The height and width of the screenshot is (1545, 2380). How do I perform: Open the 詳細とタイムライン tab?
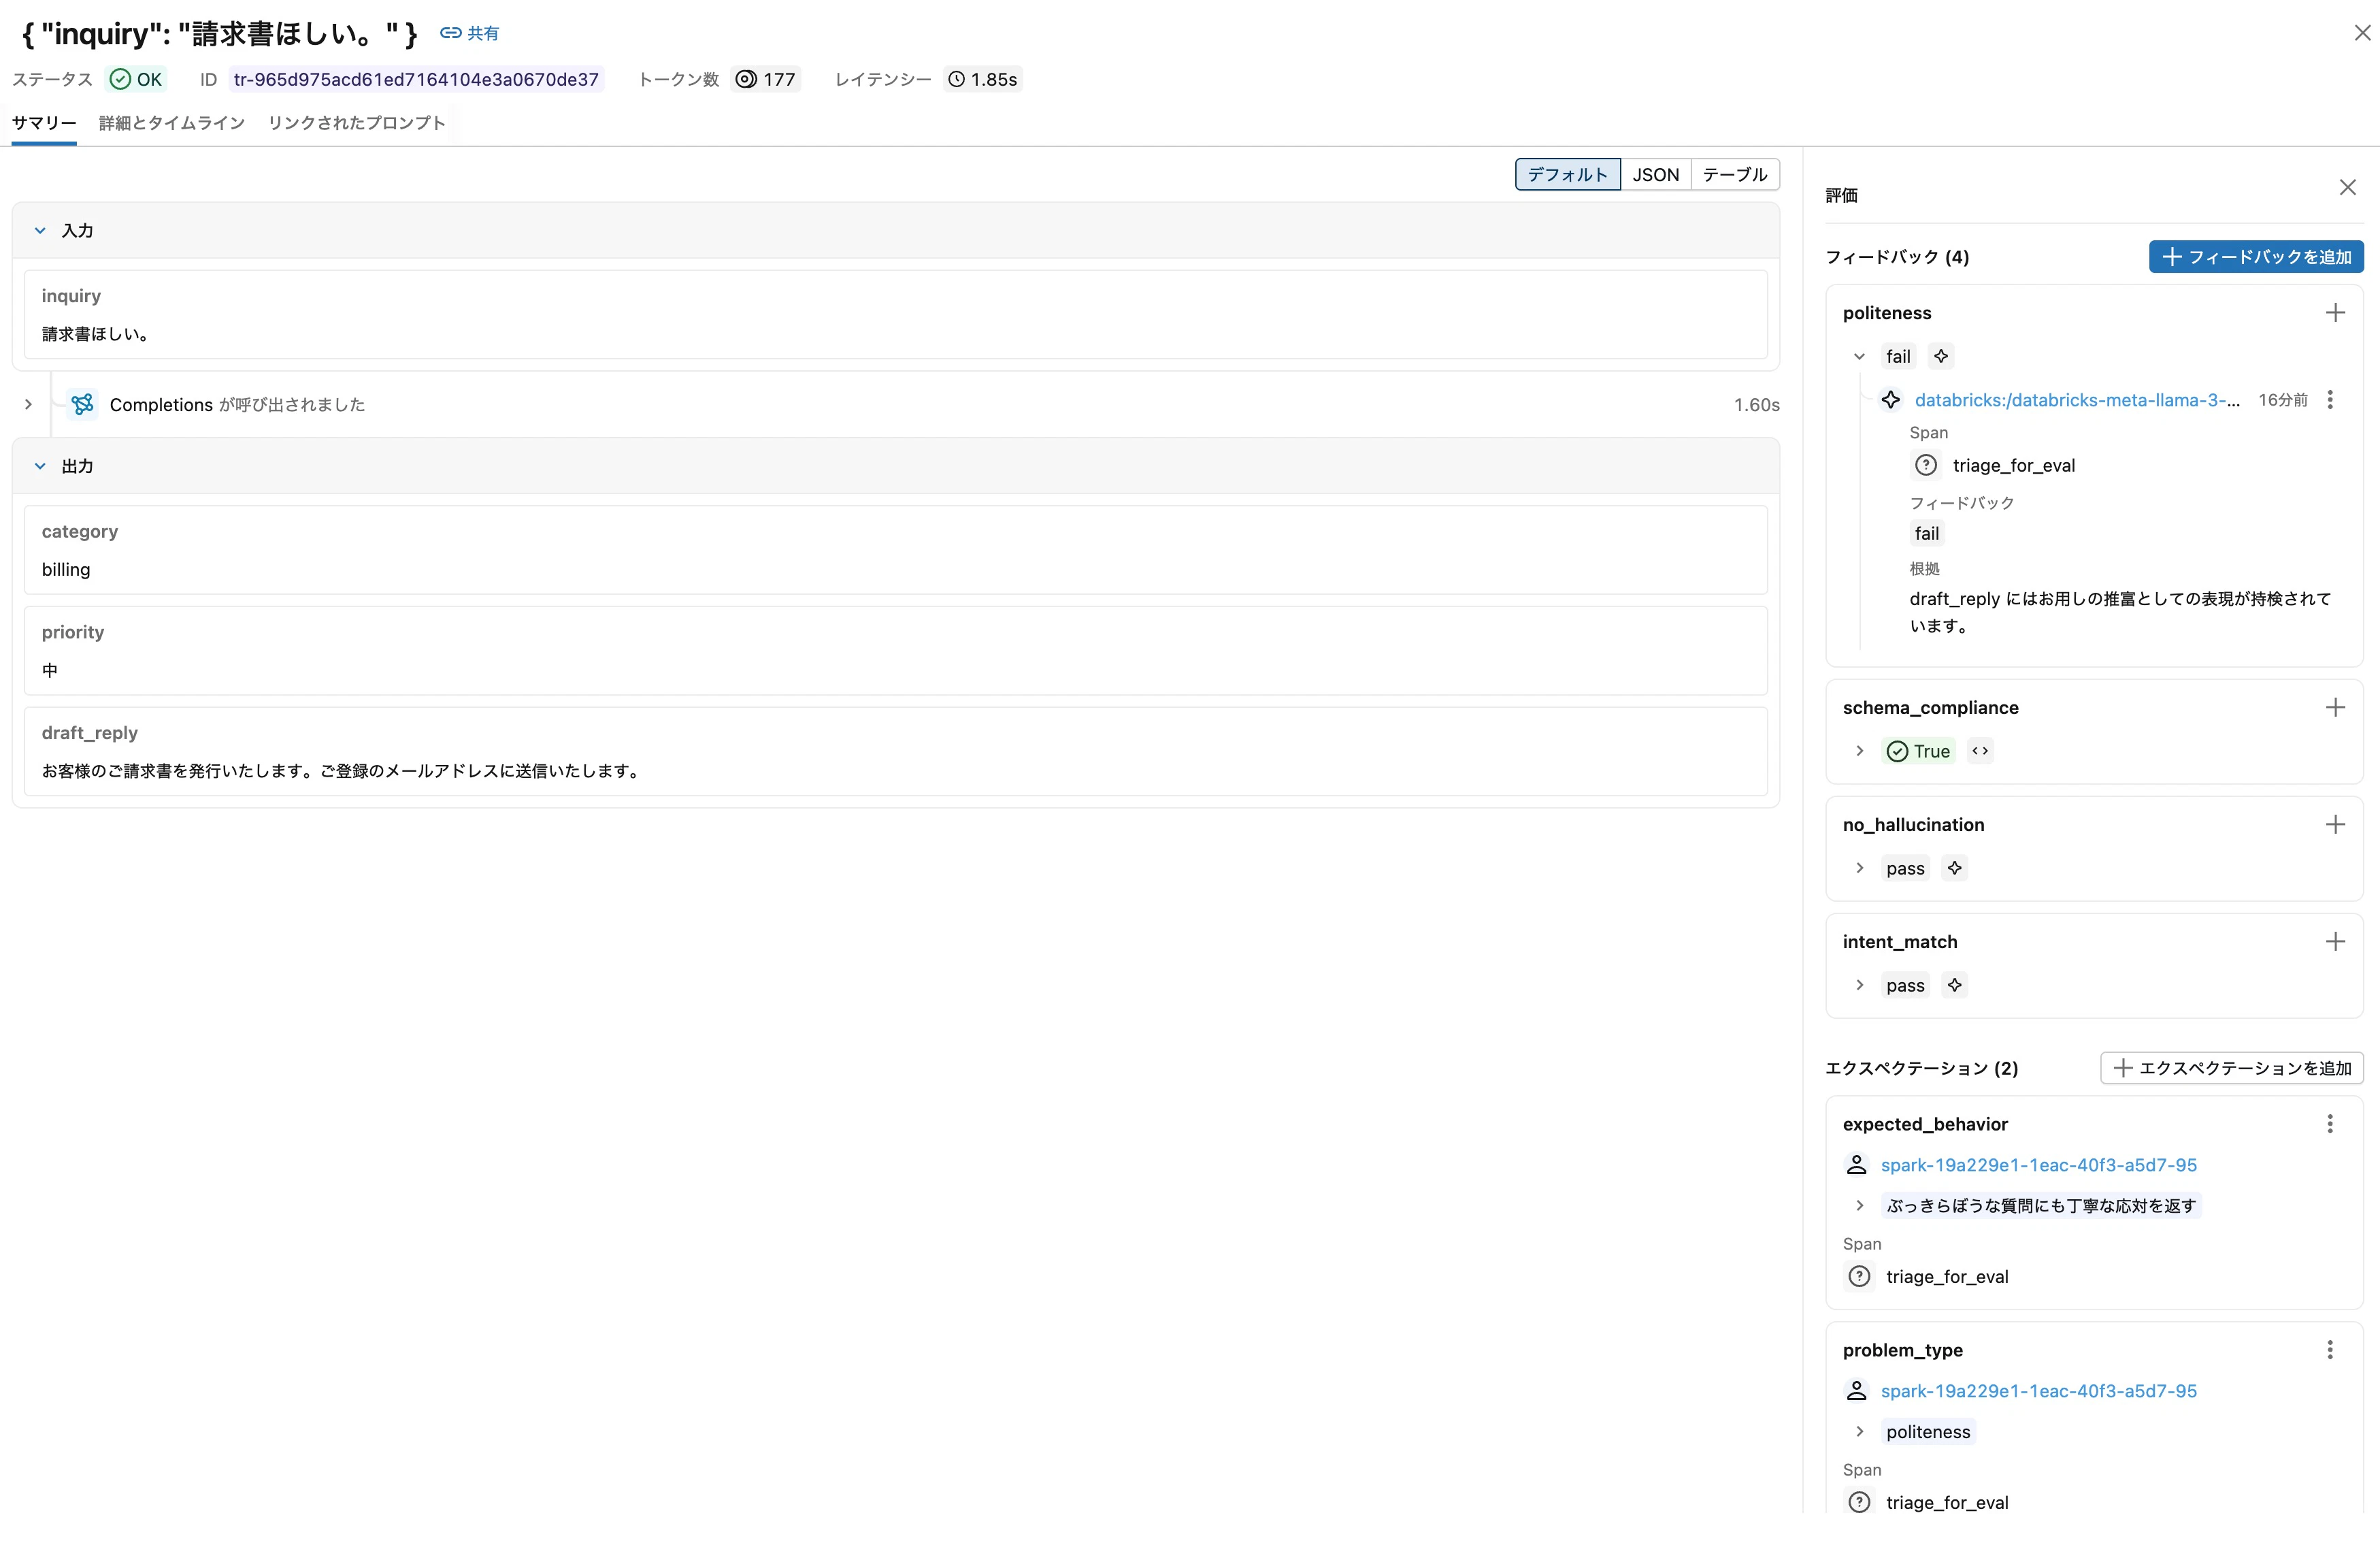172,123
